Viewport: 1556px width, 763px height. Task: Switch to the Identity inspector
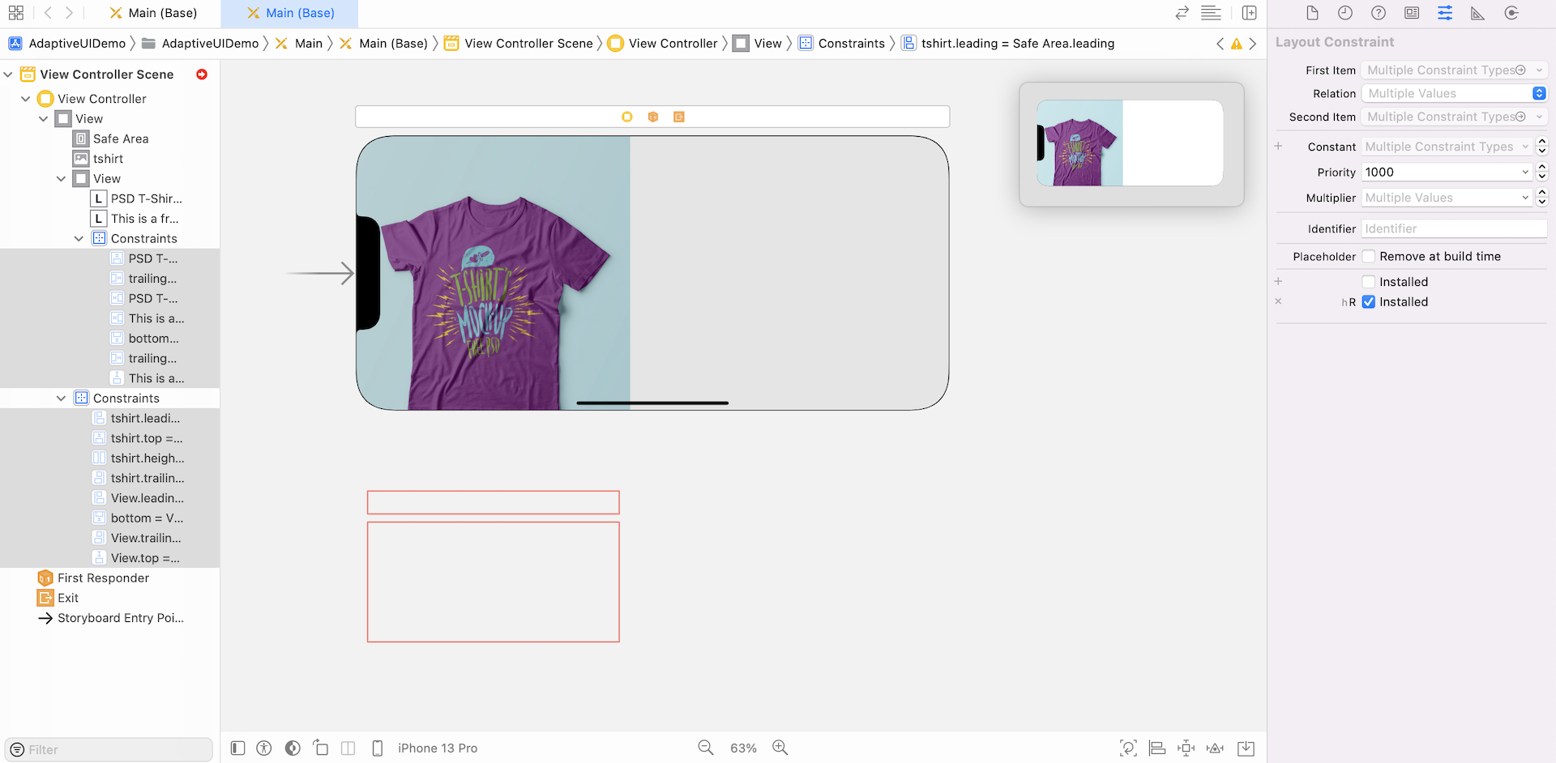coord(1412,13)
